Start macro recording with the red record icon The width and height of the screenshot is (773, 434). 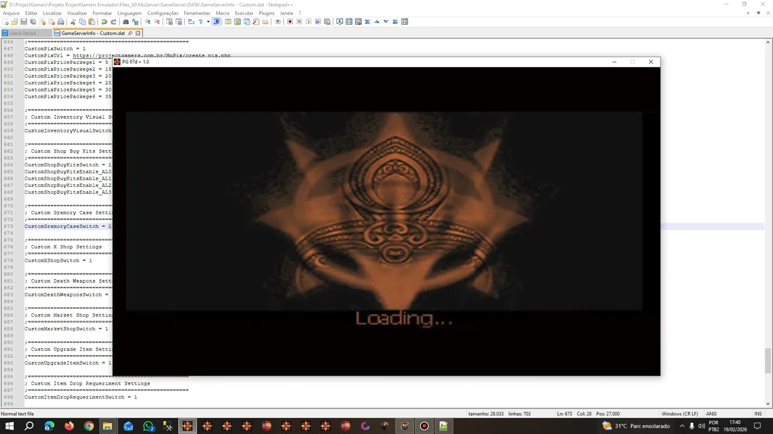coord(290,22)
